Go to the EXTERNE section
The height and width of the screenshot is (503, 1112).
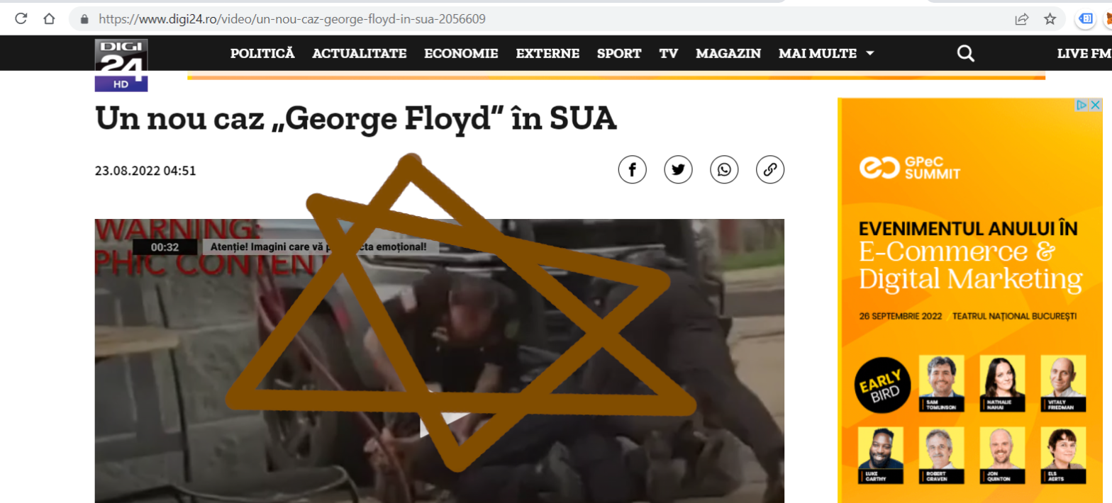(x=547, y=53)
